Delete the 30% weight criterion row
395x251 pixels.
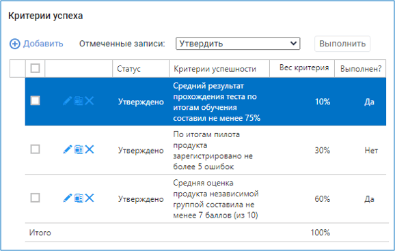[90, 149]
